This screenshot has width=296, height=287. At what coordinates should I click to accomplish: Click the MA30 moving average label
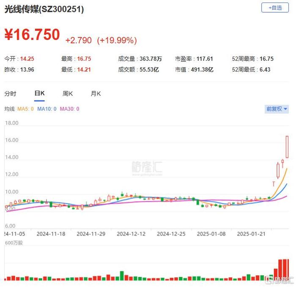(69, 109)
